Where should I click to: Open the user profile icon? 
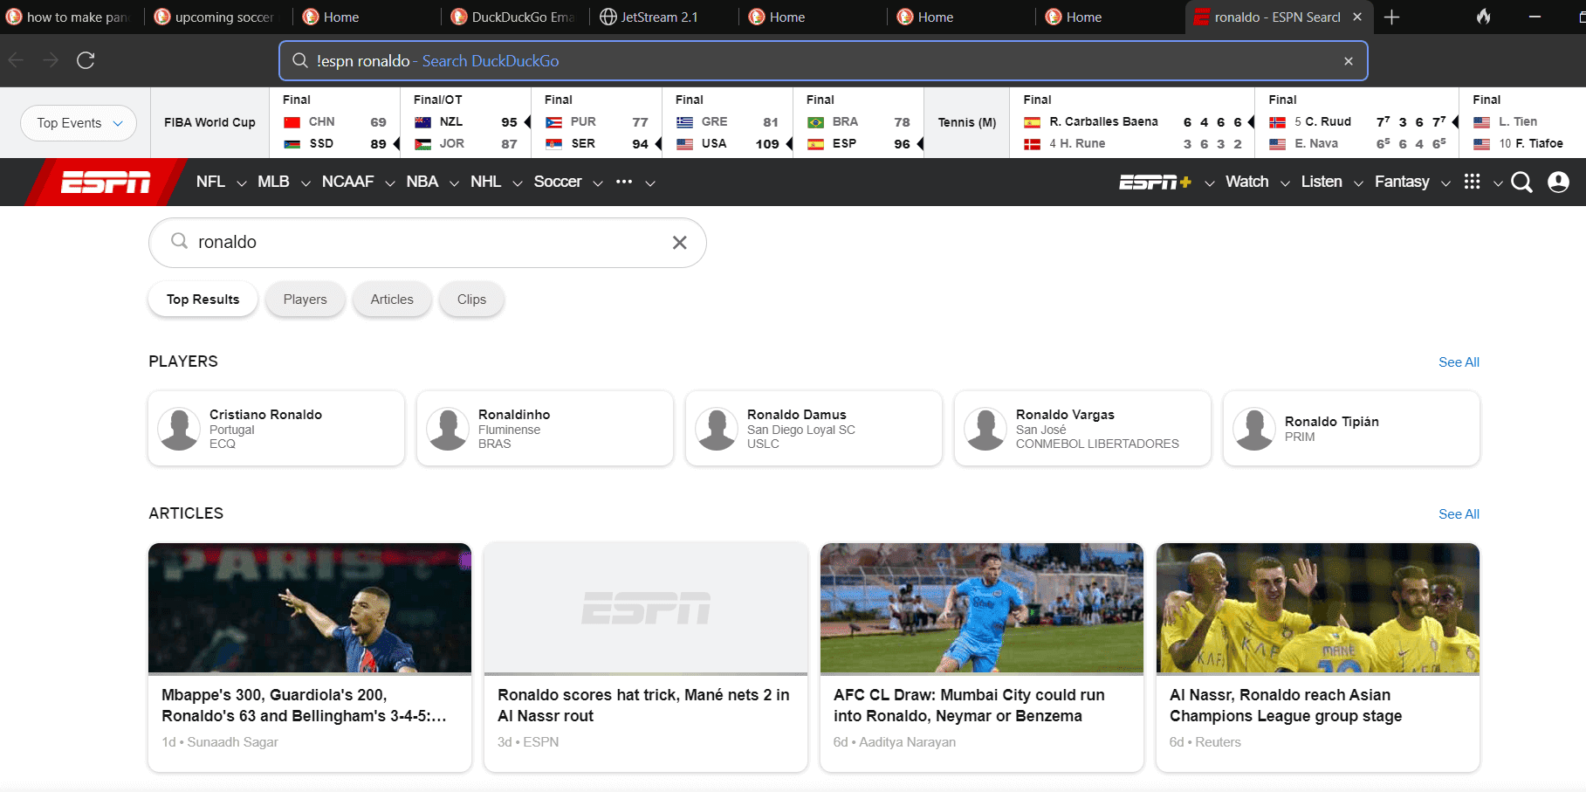[1558, 182]
